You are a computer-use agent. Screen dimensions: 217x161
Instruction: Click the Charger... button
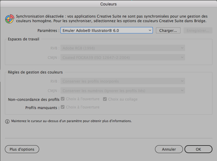168,30
